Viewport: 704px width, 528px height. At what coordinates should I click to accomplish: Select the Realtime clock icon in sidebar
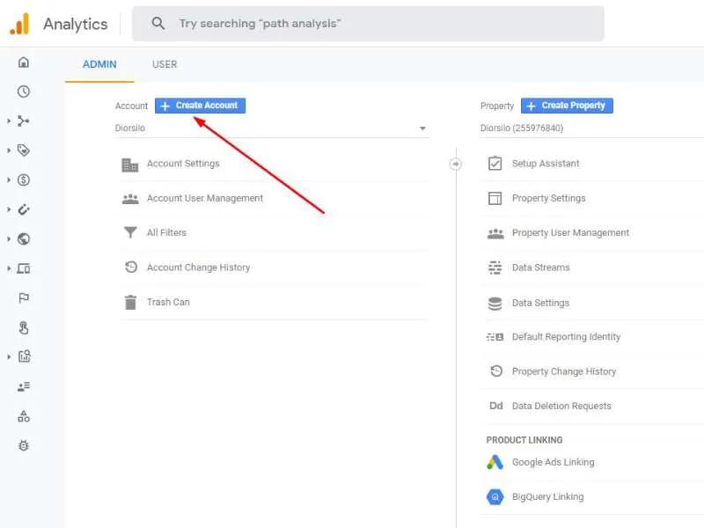[24, 91]
